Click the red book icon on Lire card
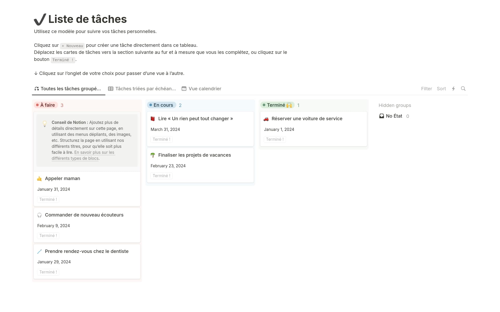 153,119
